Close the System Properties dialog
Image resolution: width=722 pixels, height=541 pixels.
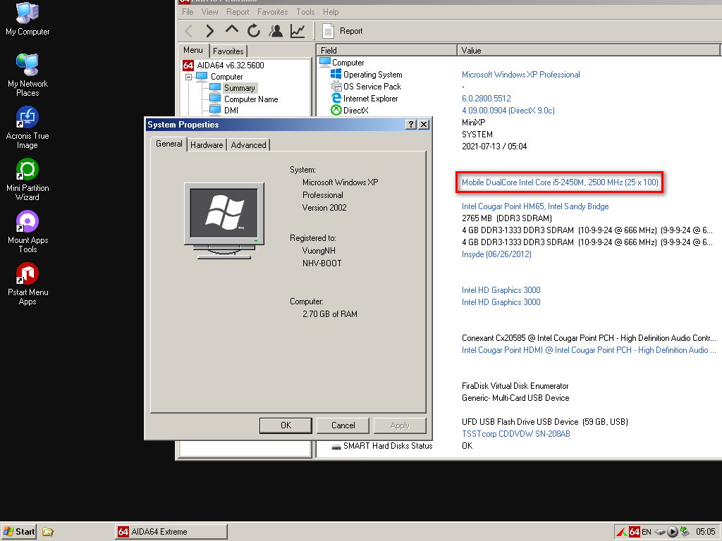(424, 124)
